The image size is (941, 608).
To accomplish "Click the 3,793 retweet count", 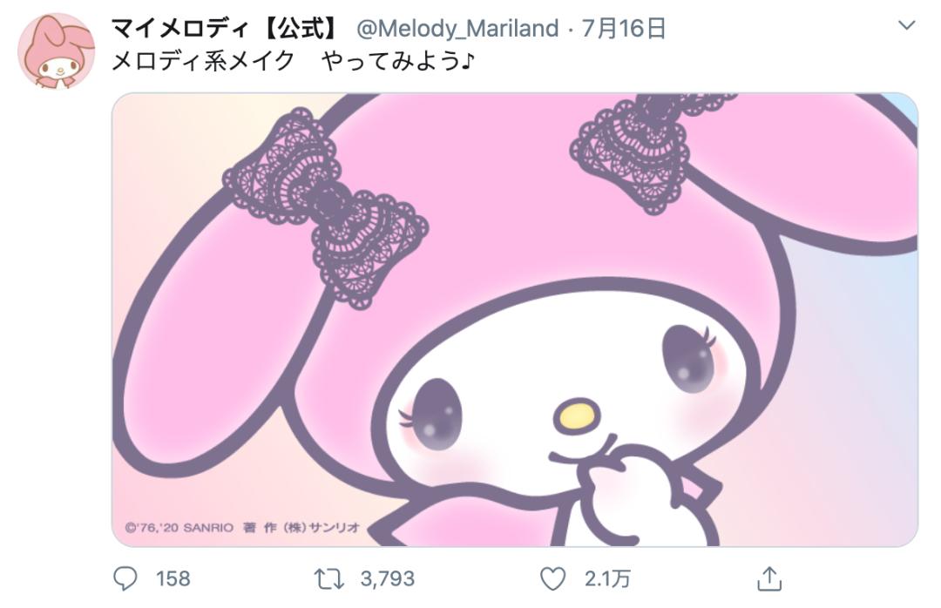I will pos(387,578).
